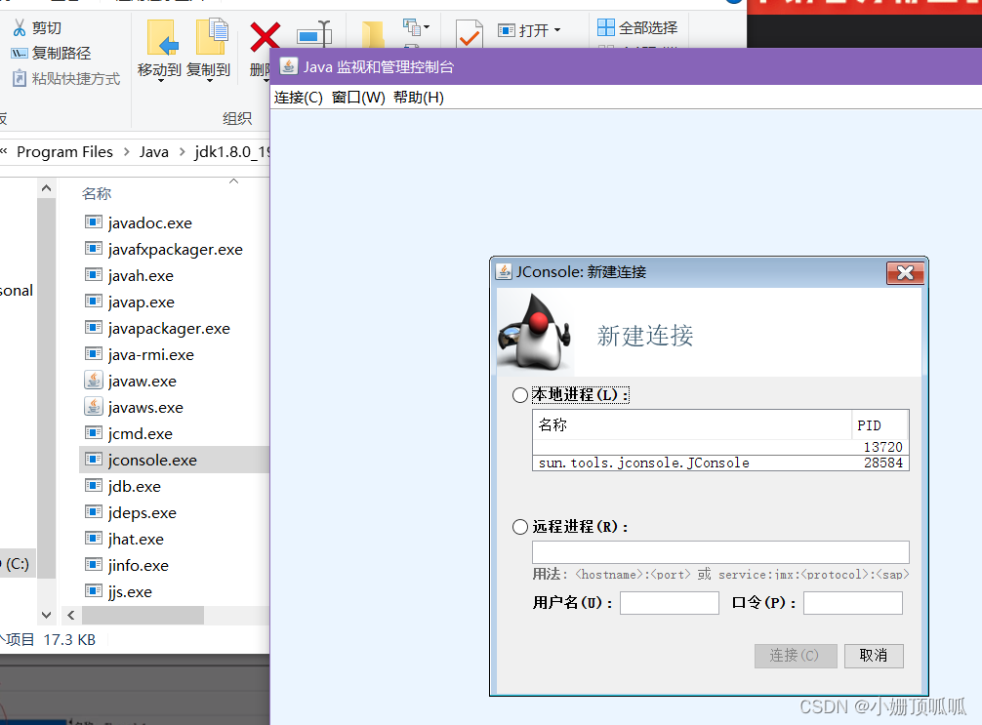Click the Username input field
This screenshot has width=982, height=725.
tap(669, 603)
